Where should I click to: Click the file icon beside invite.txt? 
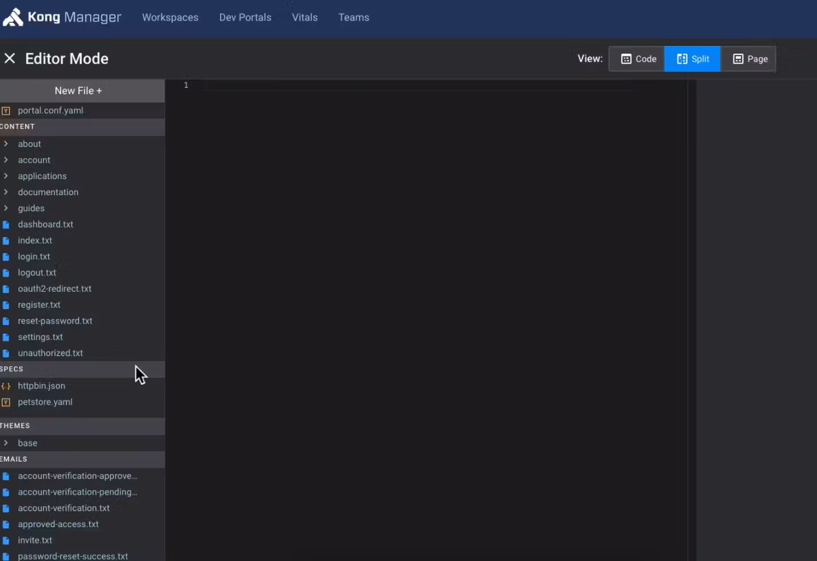(x=6, y=540)
